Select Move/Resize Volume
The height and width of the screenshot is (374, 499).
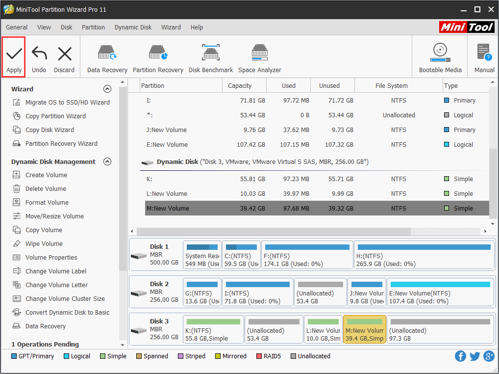[x=48, y=216]
